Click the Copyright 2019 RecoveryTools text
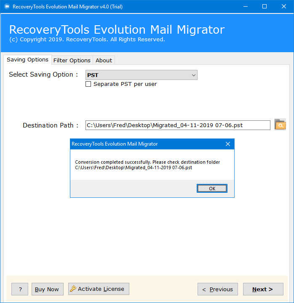Image resolution: width=294 pixels, height=303 pixels. [87, 40]
